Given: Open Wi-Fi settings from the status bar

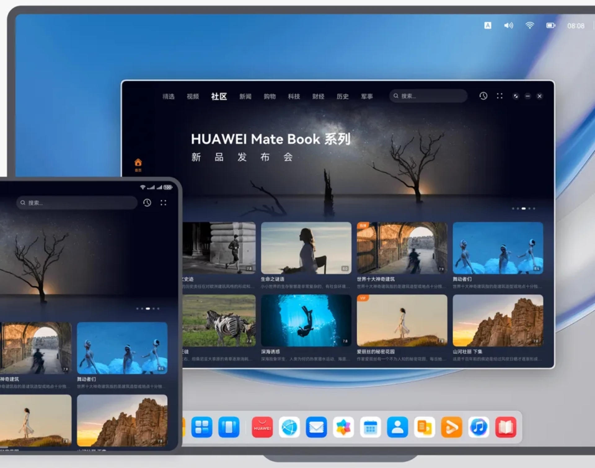Looking at the screenshot, I should (530, 25).
